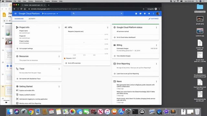207x116 pixels.
Task: Click Go to APIs overview
Action: (x=74, y=63)
